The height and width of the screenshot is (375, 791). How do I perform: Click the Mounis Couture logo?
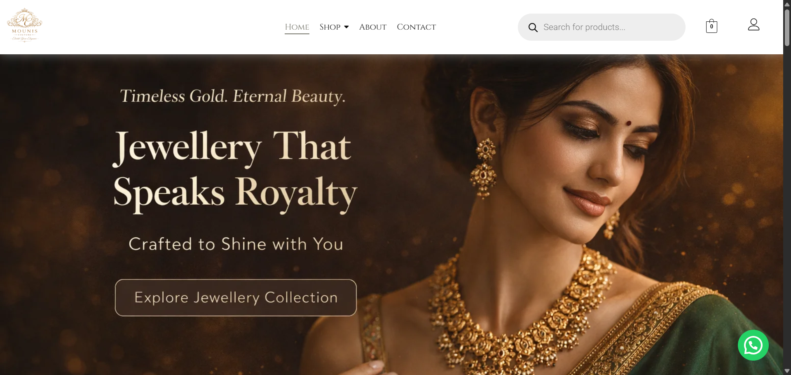pos(25,25)
